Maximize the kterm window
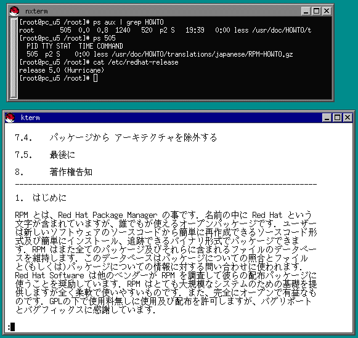Viewport: 358px width, 338px height. click(337, 118)
